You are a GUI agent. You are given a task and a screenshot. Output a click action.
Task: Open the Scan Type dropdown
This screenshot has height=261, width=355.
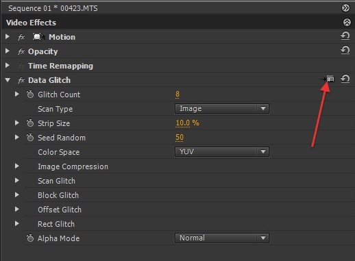(x=222, y=108)
